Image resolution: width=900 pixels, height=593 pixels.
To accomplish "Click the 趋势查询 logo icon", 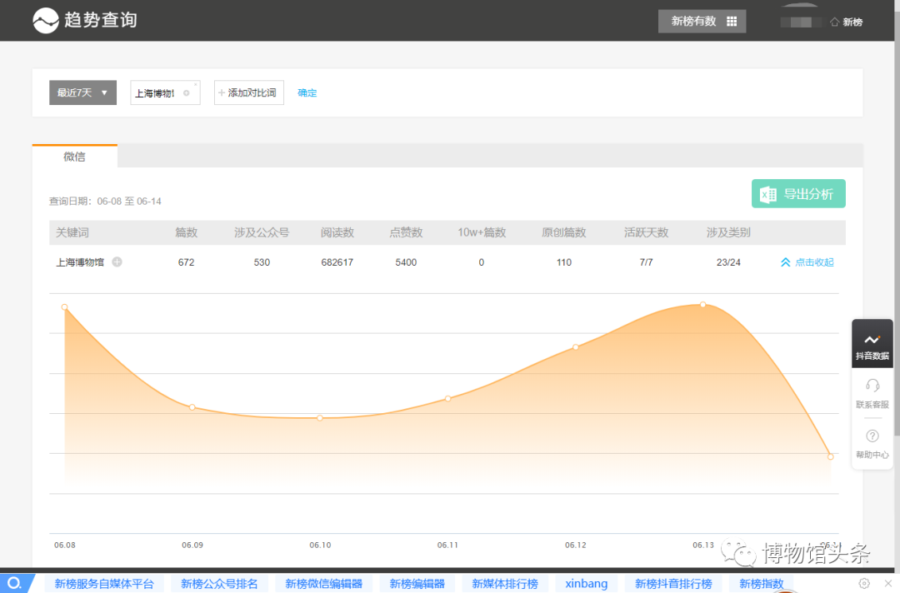I will coord(46,21).
